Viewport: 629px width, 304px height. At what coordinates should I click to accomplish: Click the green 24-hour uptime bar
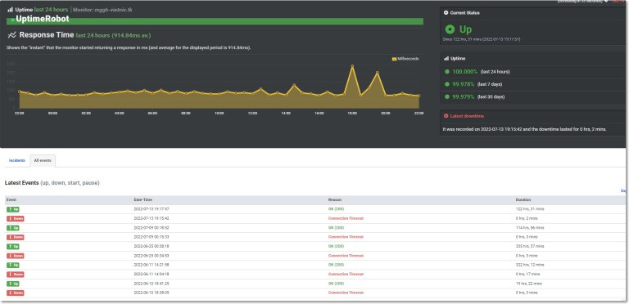click(x=215, y=21)
